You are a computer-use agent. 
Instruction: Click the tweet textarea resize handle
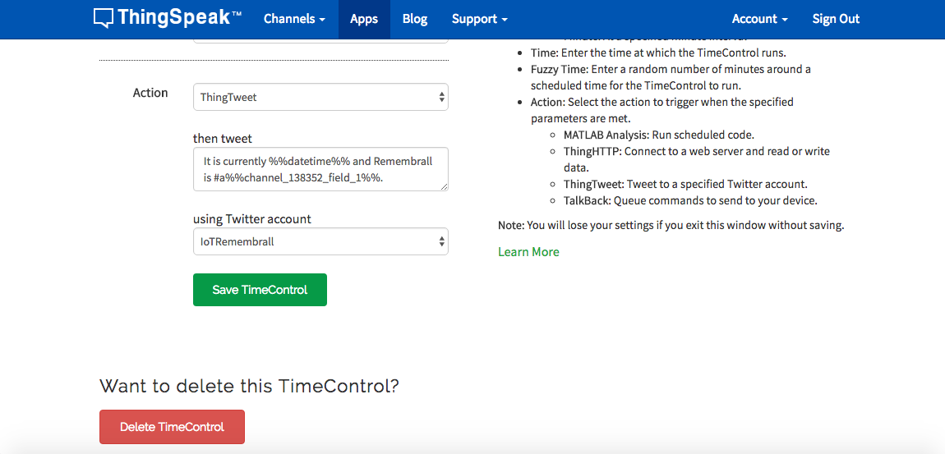click(x=445, y=187)
